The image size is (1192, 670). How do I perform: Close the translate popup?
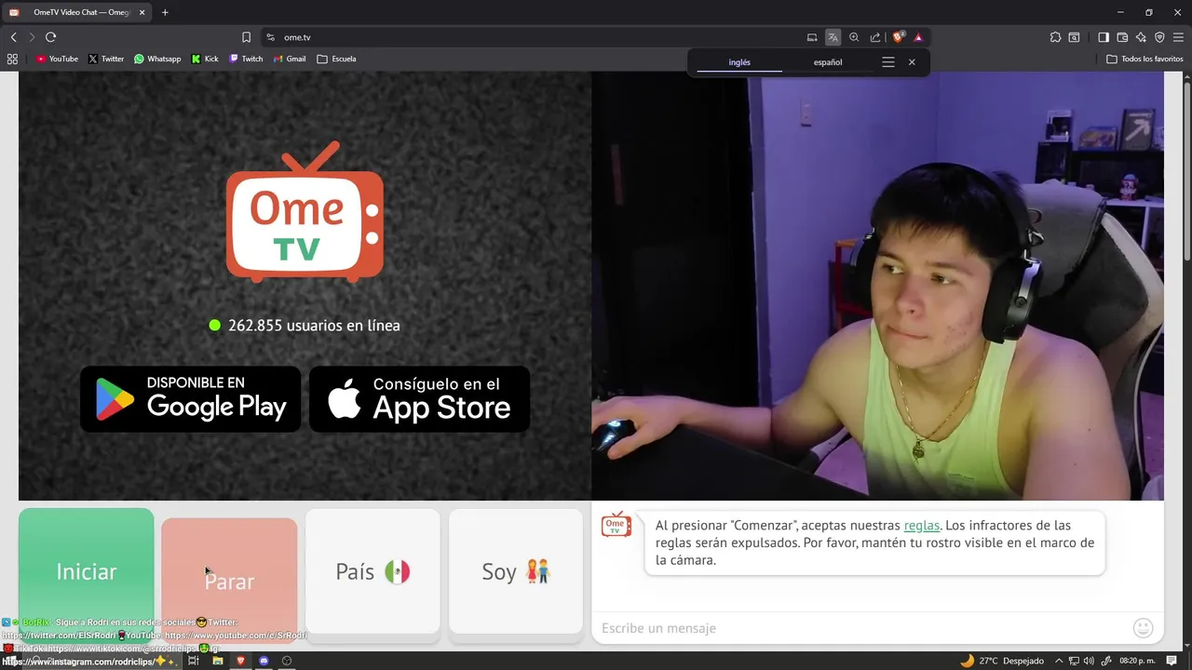tap(912, 62)
